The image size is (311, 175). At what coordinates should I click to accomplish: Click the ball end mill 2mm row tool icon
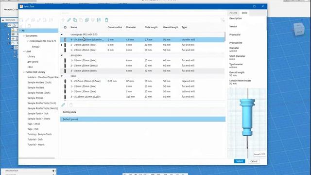coord(65,91)
